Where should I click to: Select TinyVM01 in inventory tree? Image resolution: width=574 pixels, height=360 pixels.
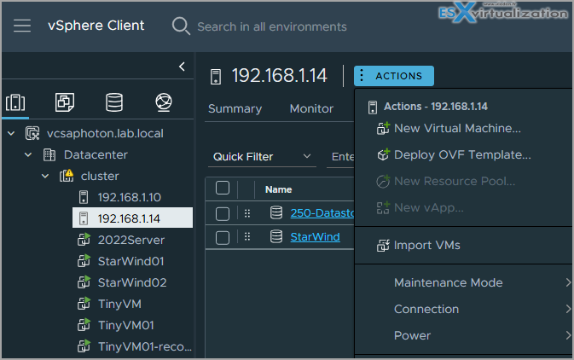126,325
